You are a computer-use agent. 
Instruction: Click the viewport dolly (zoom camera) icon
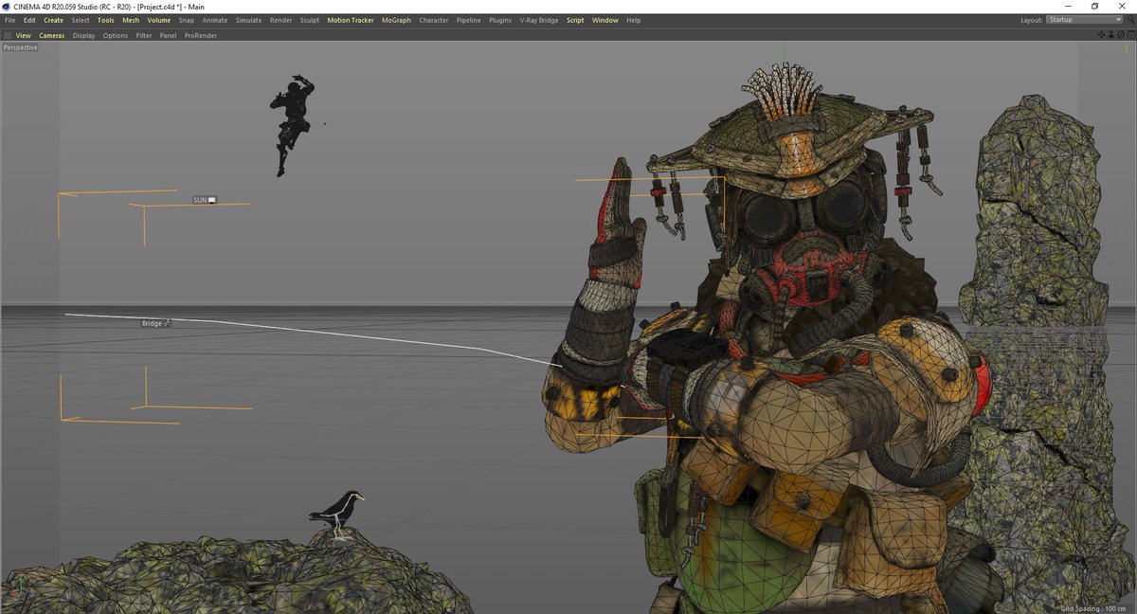(1110, 35)
